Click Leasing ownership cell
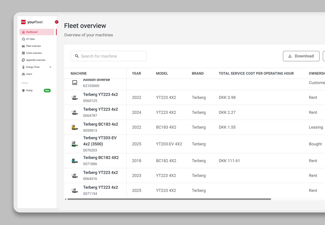 pyautogui.click(x=316, y=127)
